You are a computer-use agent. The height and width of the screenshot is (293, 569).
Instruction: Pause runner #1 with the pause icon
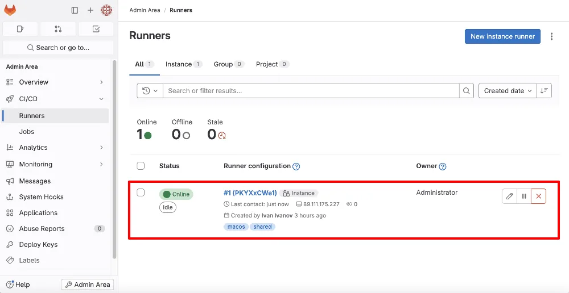[524, 196]
